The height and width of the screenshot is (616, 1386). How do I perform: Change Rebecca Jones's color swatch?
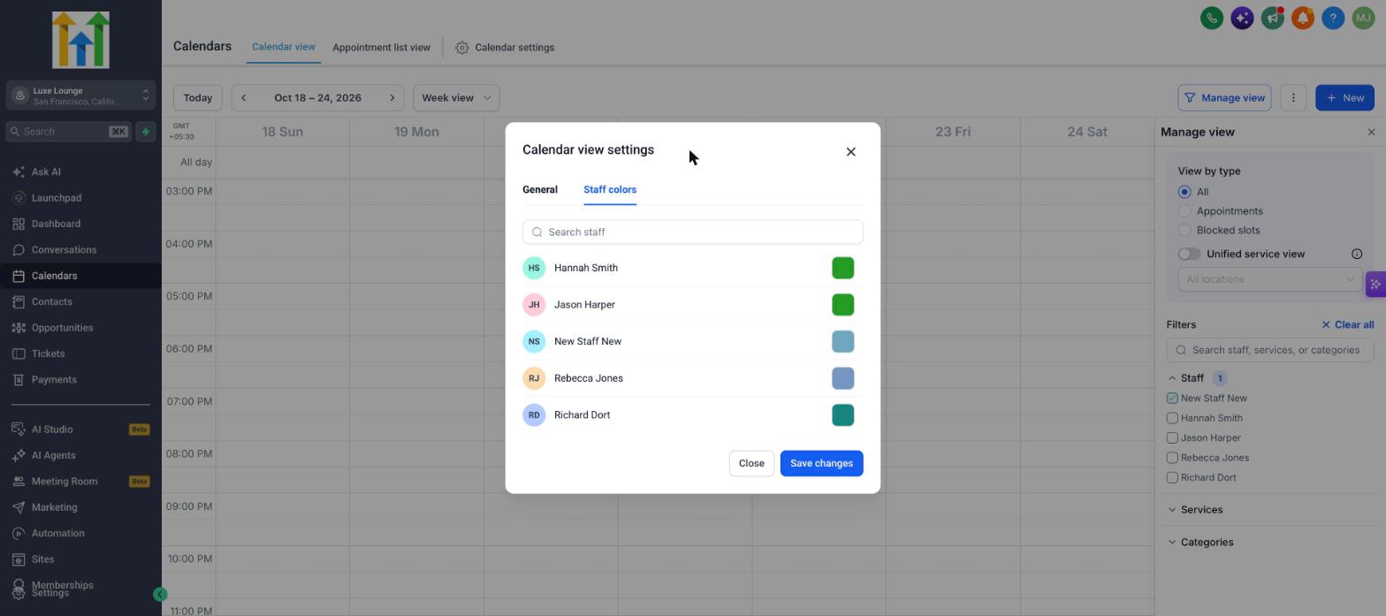pos(842,379)
